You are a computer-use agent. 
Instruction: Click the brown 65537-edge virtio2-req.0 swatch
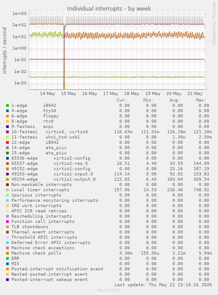tap(7, 164)
